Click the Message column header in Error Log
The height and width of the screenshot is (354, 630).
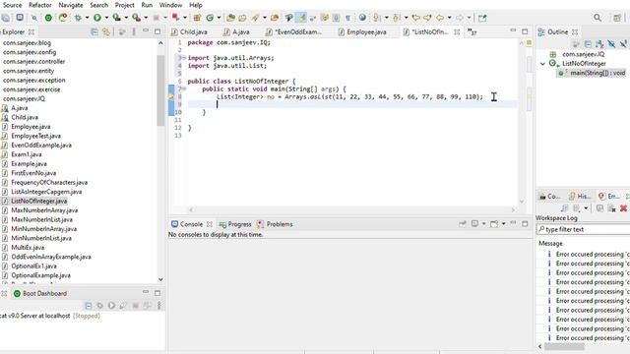pyautogui.click(x=550, y=243)
